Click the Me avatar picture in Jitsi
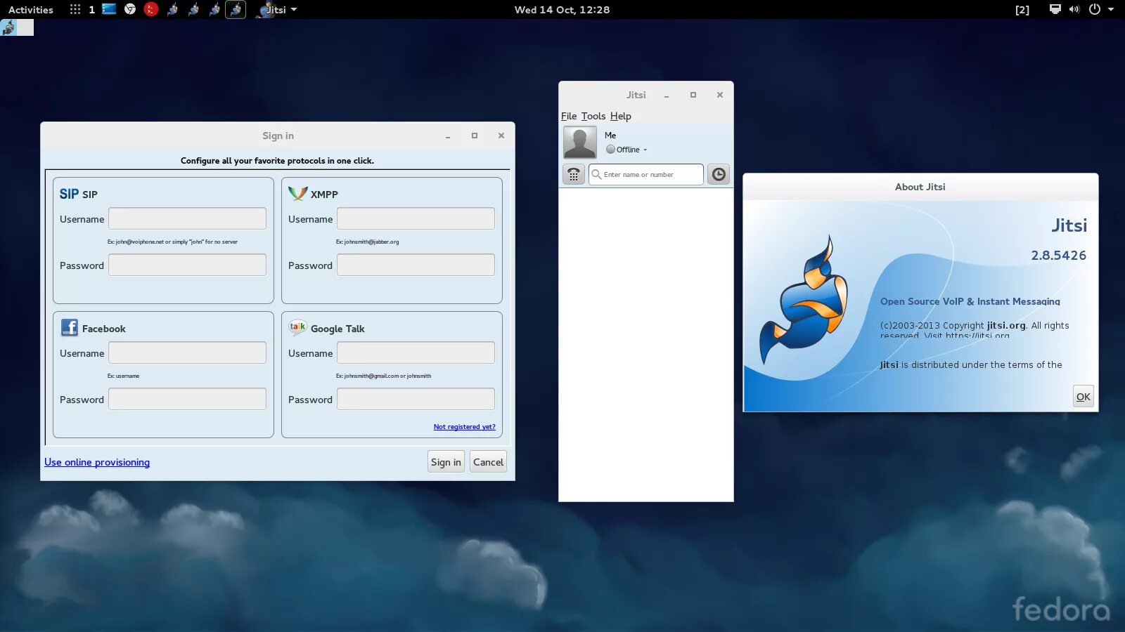1125x632 pixels. click(x=580, y=143)
